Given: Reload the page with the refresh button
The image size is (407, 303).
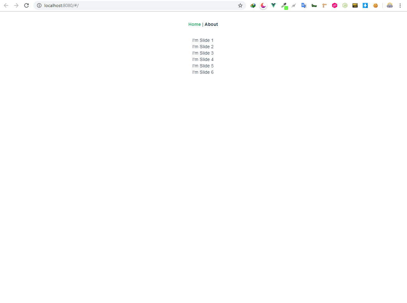Looking at the screenshot, I should [x=26, y=5].
